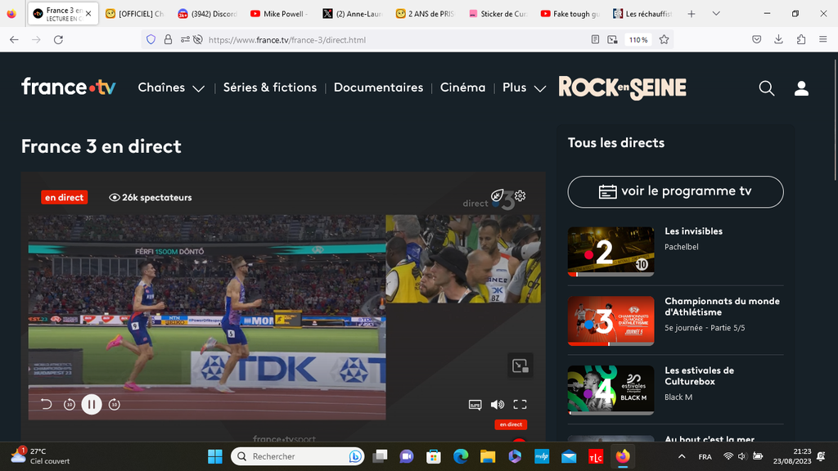Image resolution: width=838 pixels, height=471 pixels.
Task: Open player settings gear
Action: tap(520, 195)
